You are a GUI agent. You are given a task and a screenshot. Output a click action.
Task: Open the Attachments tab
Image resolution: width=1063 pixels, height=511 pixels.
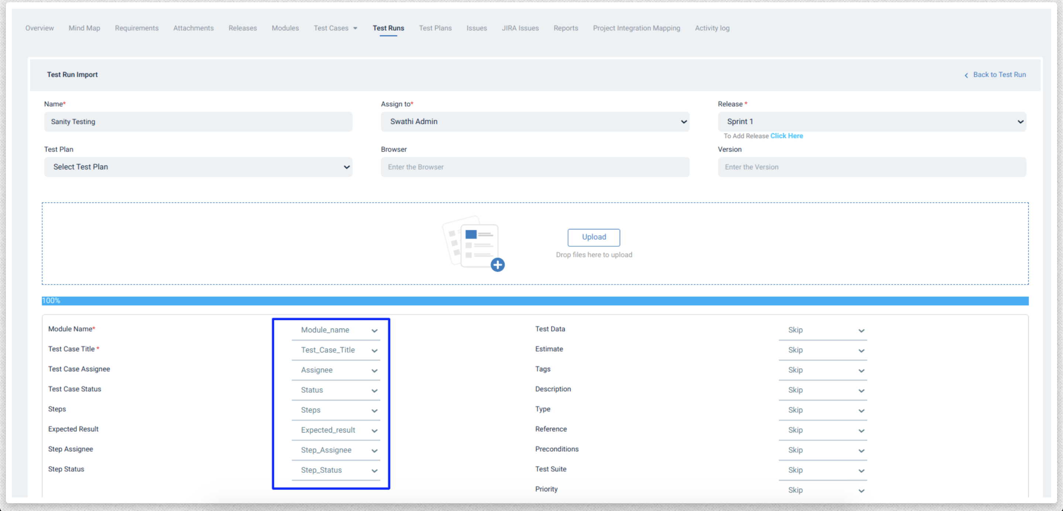click(x=193, y=28)
